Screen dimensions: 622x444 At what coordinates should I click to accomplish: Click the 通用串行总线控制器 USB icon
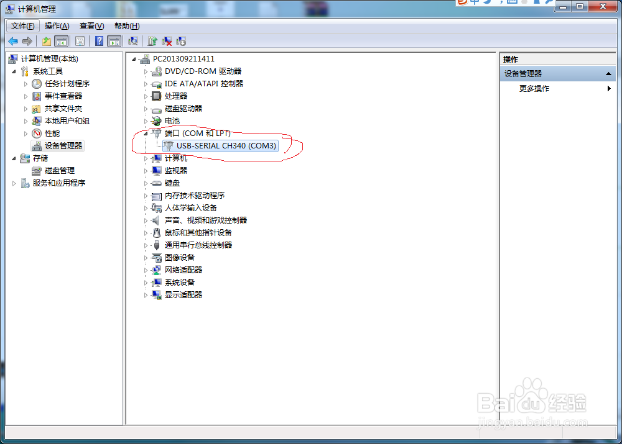click(157, 245)
